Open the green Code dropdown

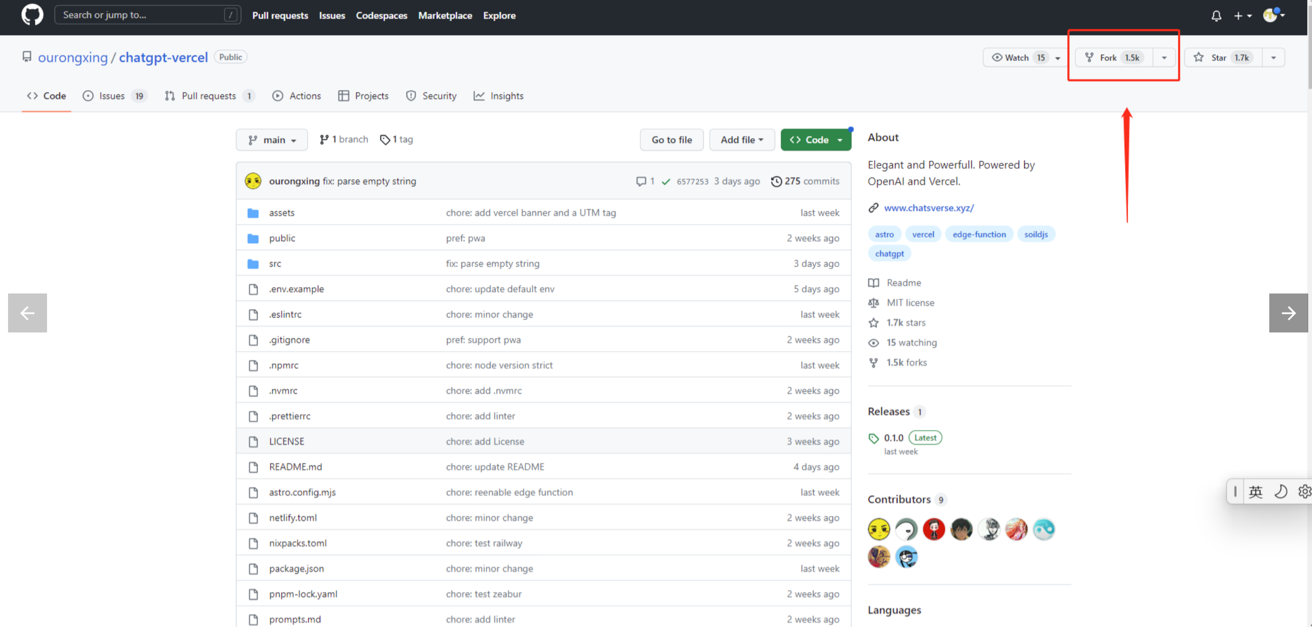(815, 140)
